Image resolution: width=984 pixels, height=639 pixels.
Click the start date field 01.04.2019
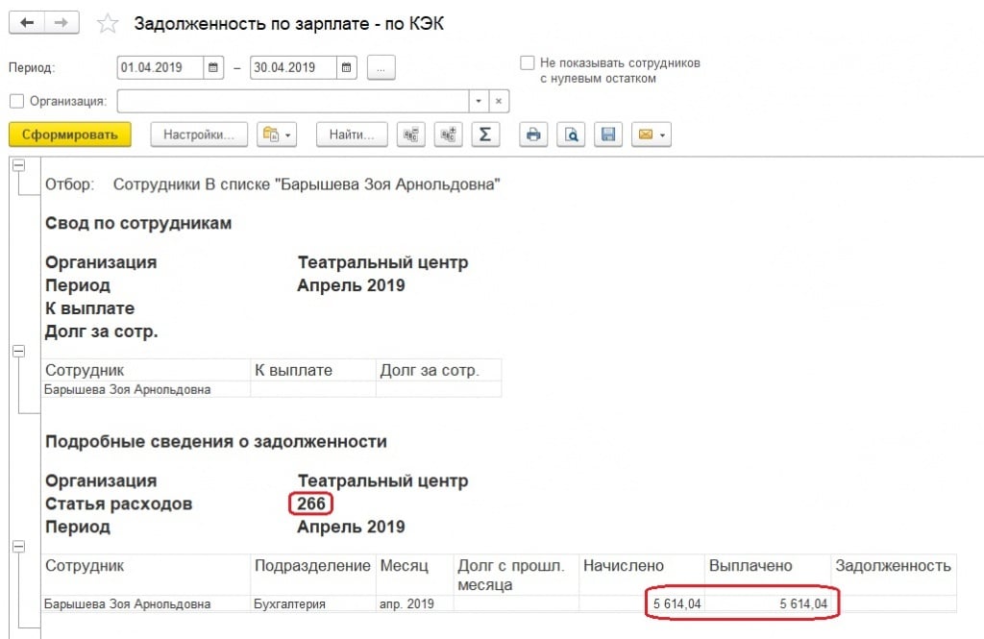[x=160, y=68]
